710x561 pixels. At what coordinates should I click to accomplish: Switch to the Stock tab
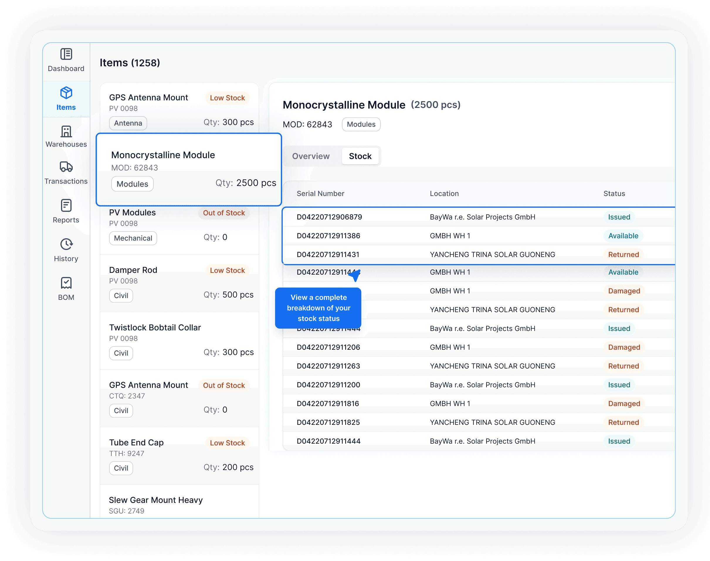[360, 156]
